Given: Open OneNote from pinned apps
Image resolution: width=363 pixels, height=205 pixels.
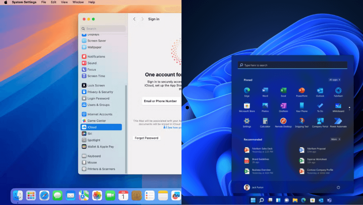Looking at the screenshot, I should pos(283,108).
